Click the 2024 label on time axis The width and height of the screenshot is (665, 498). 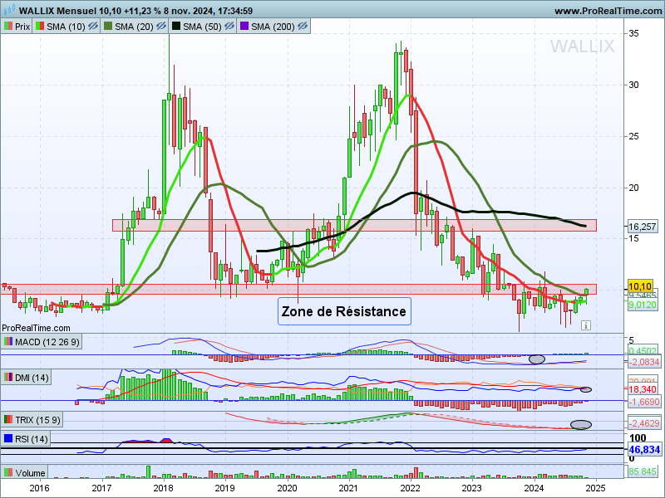[x=534, y=488]
